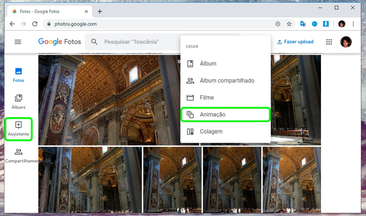Open Assistente in the left sidebar
The height and width of the screenshot is (216, 366).
pyautogui.click(x=18, y=129)
